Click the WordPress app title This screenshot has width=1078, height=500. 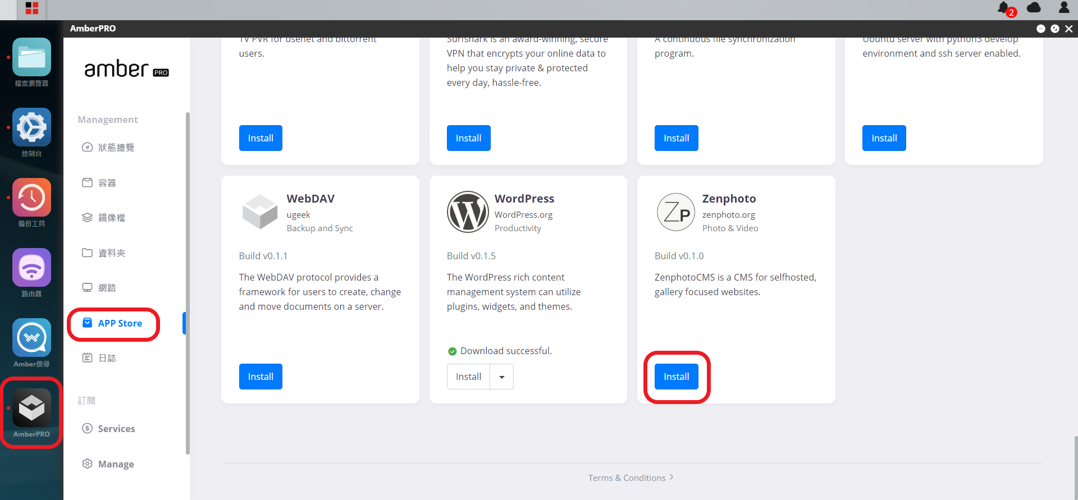click(x=524, y=199)
